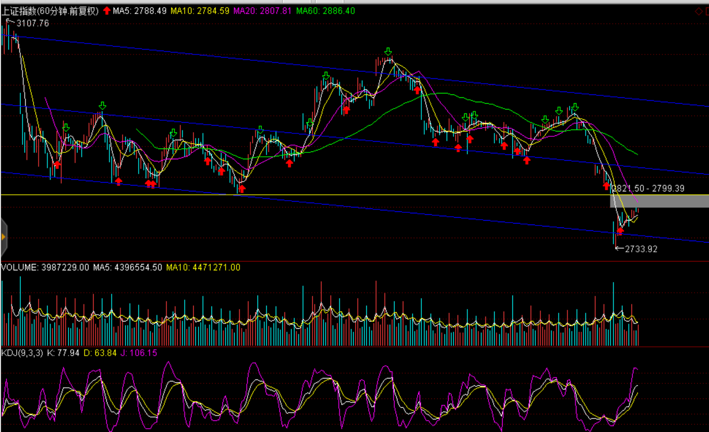Open the 上证指数(60分钟 前复权) title label
709x432 pixels.
[50, 11]
